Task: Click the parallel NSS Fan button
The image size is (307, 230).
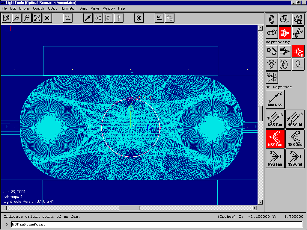Action: click(275, 119)
